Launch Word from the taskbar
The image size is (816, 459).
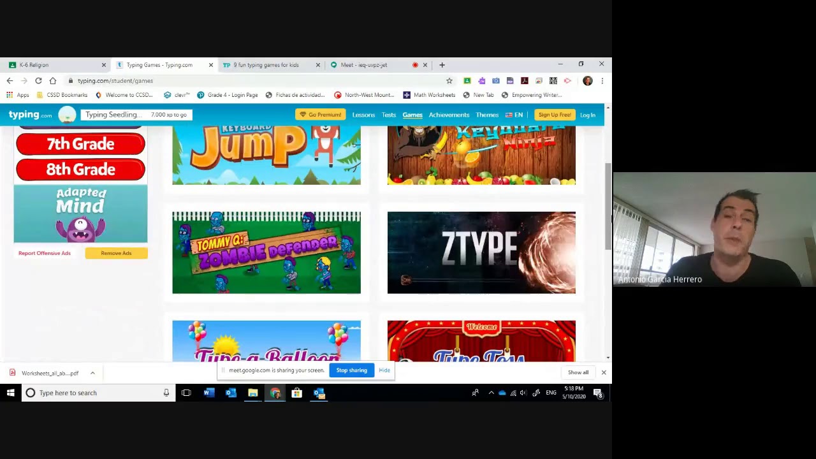pos(208,393)
